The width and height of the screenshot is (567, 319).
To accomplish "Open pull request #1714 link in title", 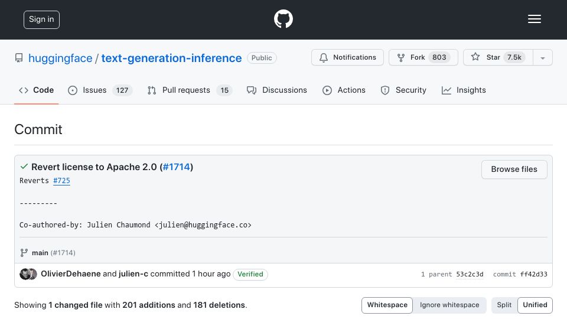I will (x=177, y=167).
